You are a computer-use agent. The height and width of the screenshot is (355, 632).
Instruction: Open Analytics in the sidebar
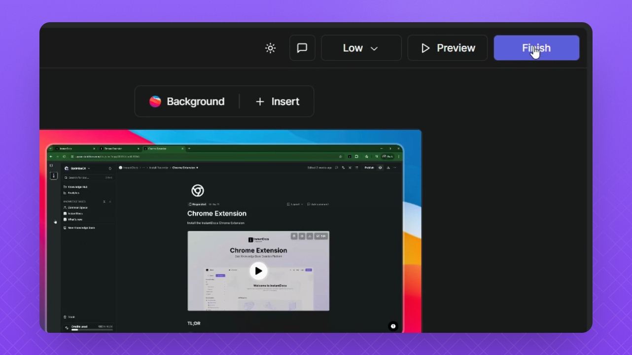point(71,193)
